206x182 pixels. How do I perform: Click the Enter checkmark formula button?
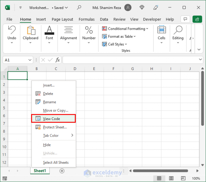[50, 60]
